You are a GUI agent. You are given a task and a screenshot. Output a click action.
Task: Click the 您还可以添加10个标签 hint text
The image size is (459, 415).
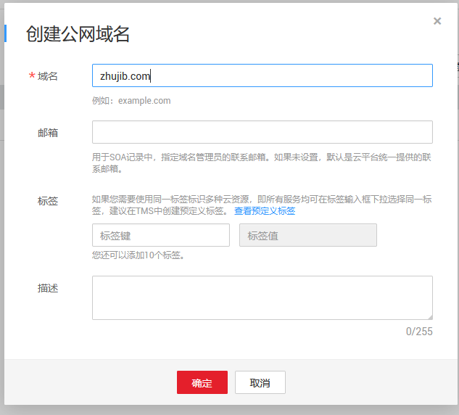click(138, 255)
